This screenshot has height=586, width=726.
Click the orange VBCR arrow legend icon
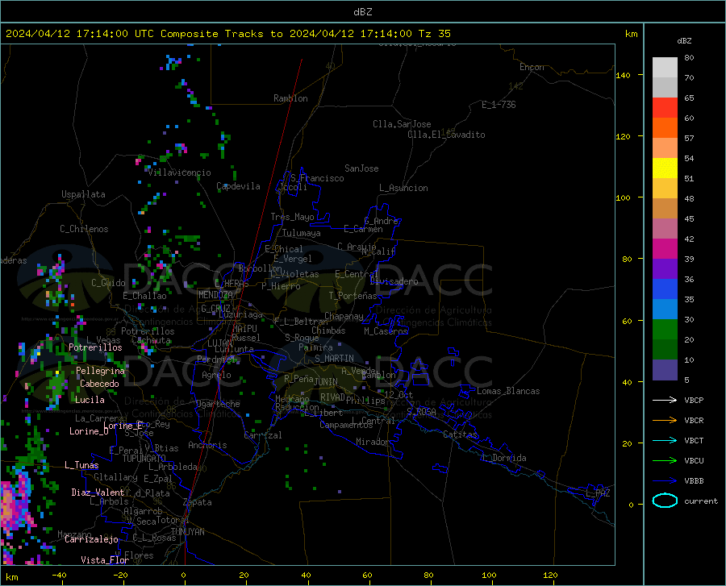(665, 420)
